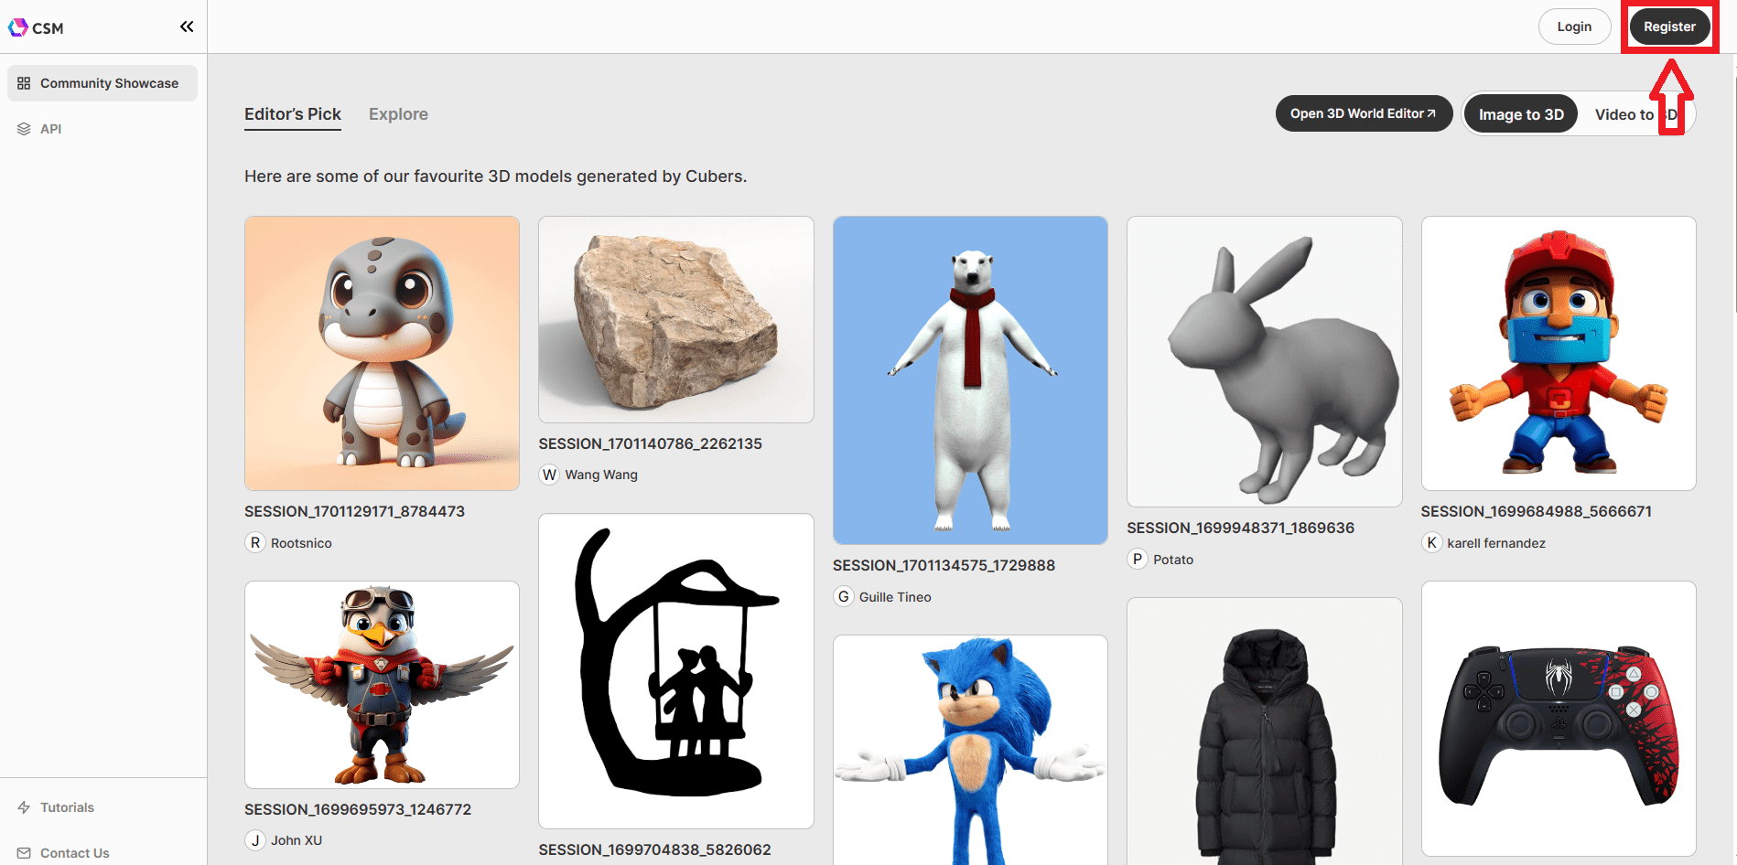Open 3D World Editor
The width and height of the screenshot is (1737, 865).
pos(1363,113)
